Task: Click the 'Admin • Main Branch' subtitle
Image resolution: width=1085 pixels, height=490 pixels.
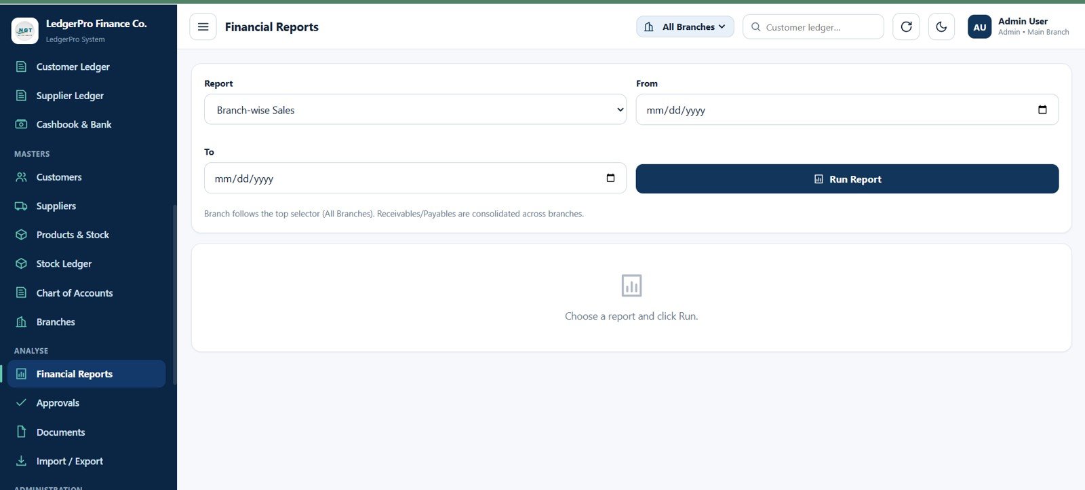Action: pyautogui.click(x=1033, y=32)
